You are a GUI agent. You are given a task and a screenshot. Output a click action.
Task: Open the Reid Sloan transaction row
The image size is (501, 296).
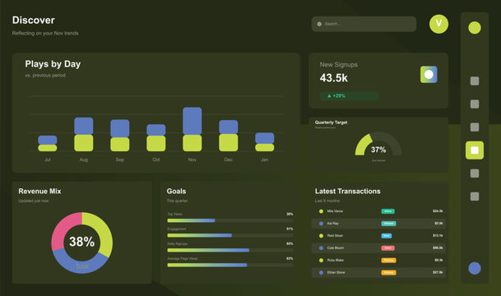pos(378,236)
